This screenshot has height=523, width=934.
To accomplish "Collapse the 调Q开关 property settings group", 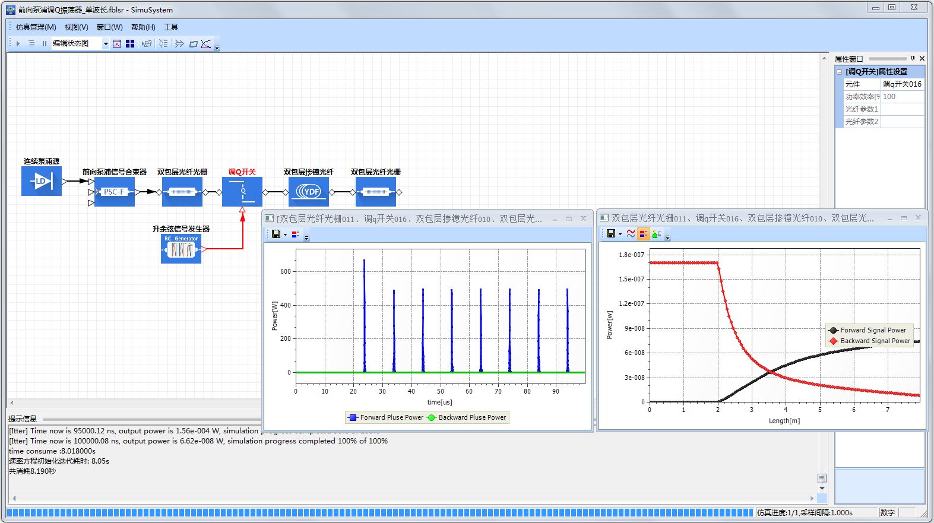I will click(x=839, y=72).
